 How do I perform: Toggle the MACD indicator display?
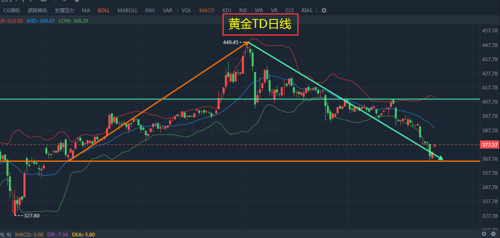(207, 10)
